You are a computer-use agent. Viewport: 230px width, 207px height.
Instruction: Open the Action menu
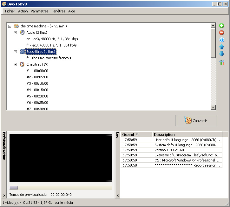click(23, 11)
